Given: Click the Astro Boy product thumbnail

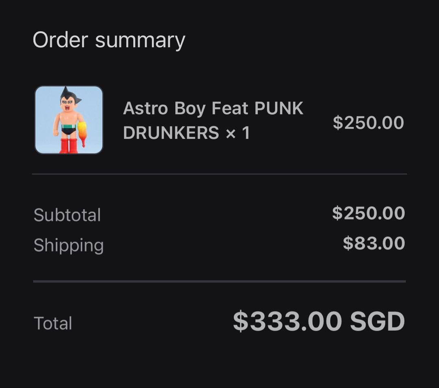Looking at the screenshot, I should point(69,120).
